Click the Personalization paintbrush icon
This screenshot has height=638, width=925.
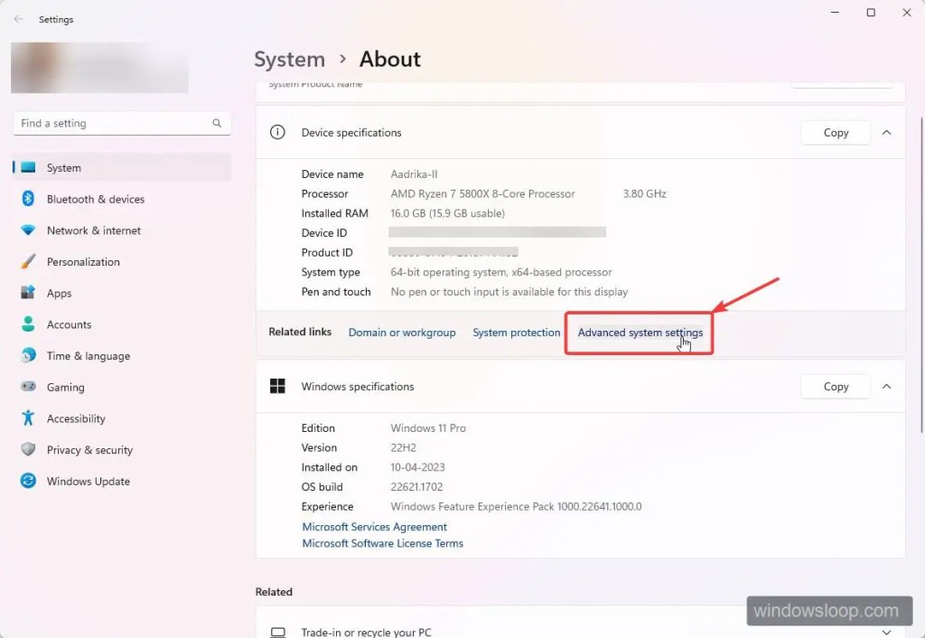(x=28, y=261)
